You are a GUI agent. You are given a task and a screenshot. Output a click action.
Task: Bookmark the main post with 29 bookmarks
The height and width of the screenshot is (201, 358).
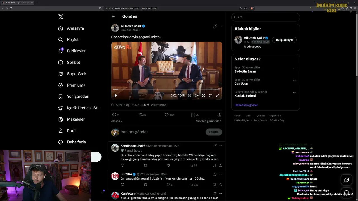click(193, 115)
